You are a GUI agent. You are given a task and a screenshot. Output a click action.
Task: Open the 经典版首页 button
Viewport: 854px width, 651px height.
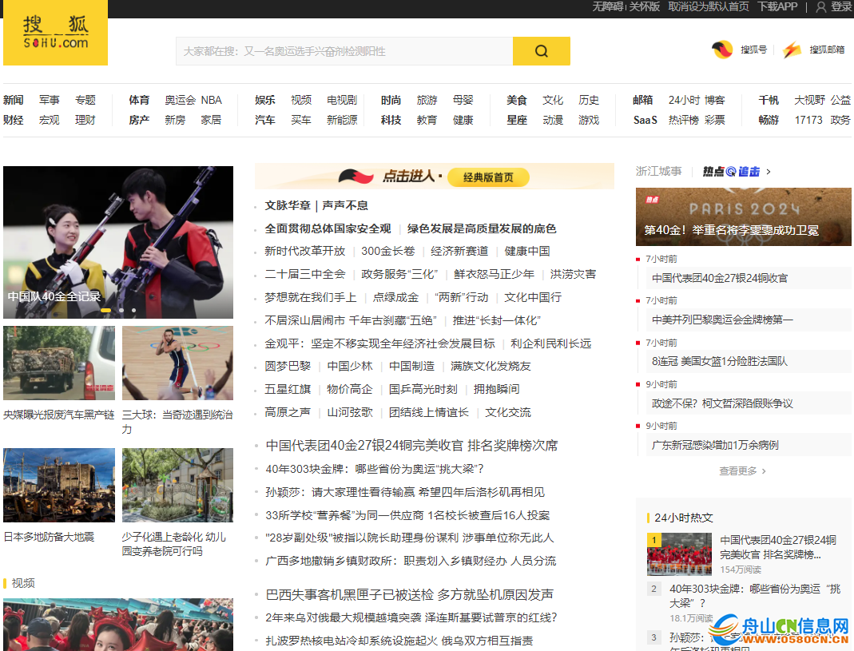488,177
